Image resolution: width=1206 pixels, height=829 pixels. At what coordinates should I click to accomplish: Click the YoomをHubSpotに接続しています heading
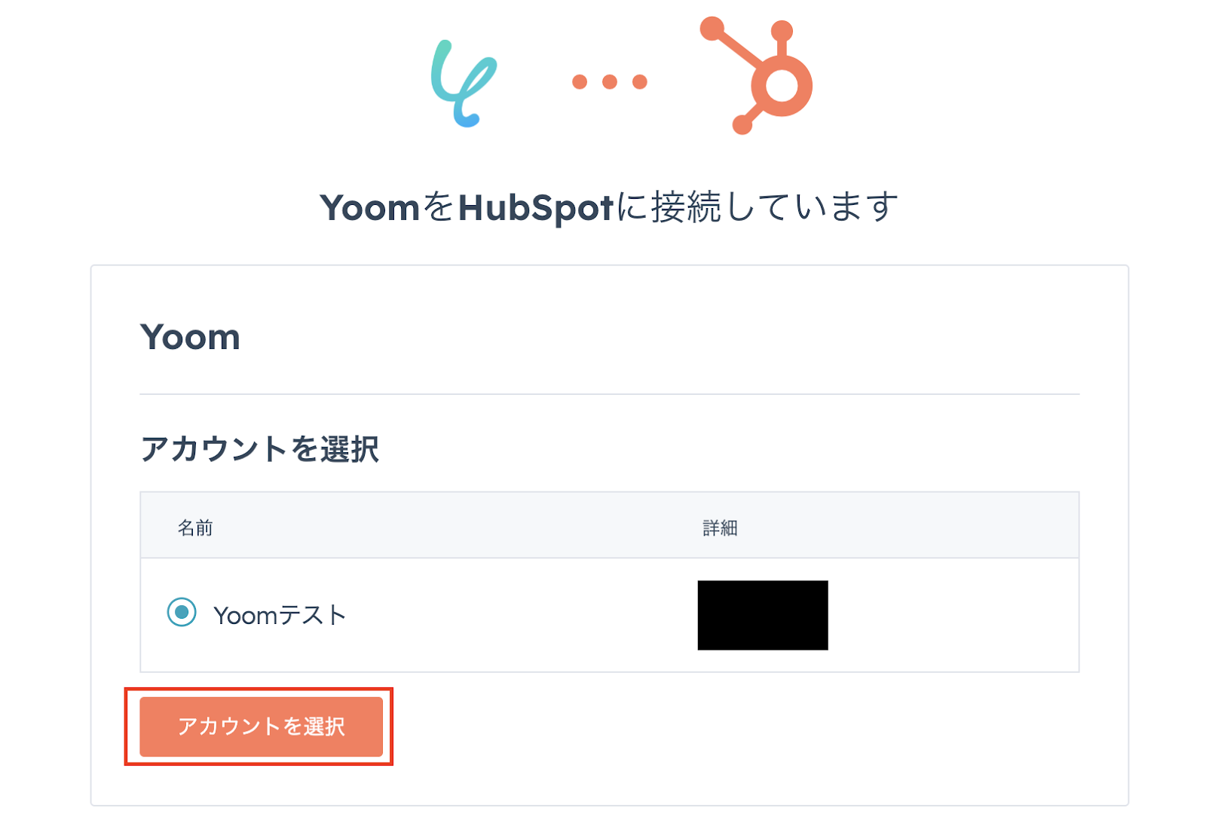click(x=609, y=207)
